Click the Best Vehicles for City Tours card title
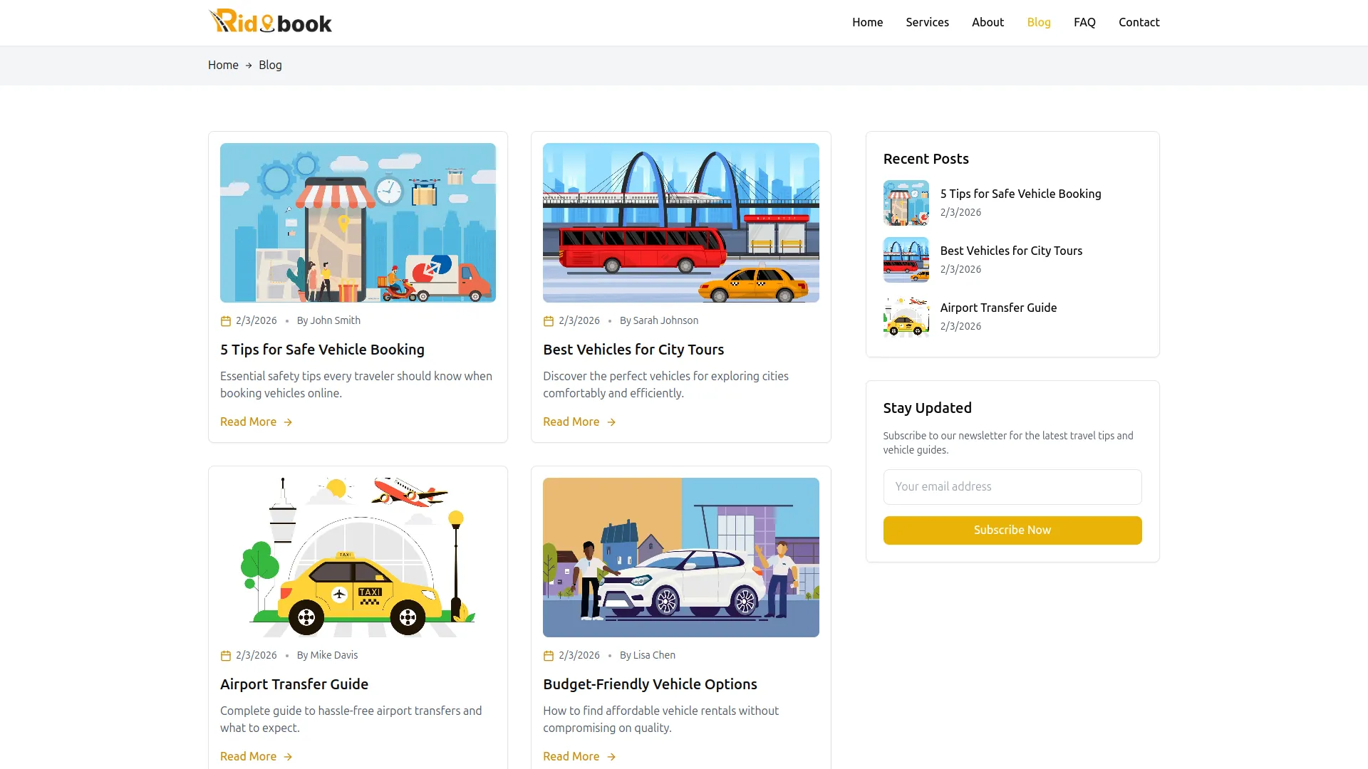The image size is (1368, 769). 633,350
